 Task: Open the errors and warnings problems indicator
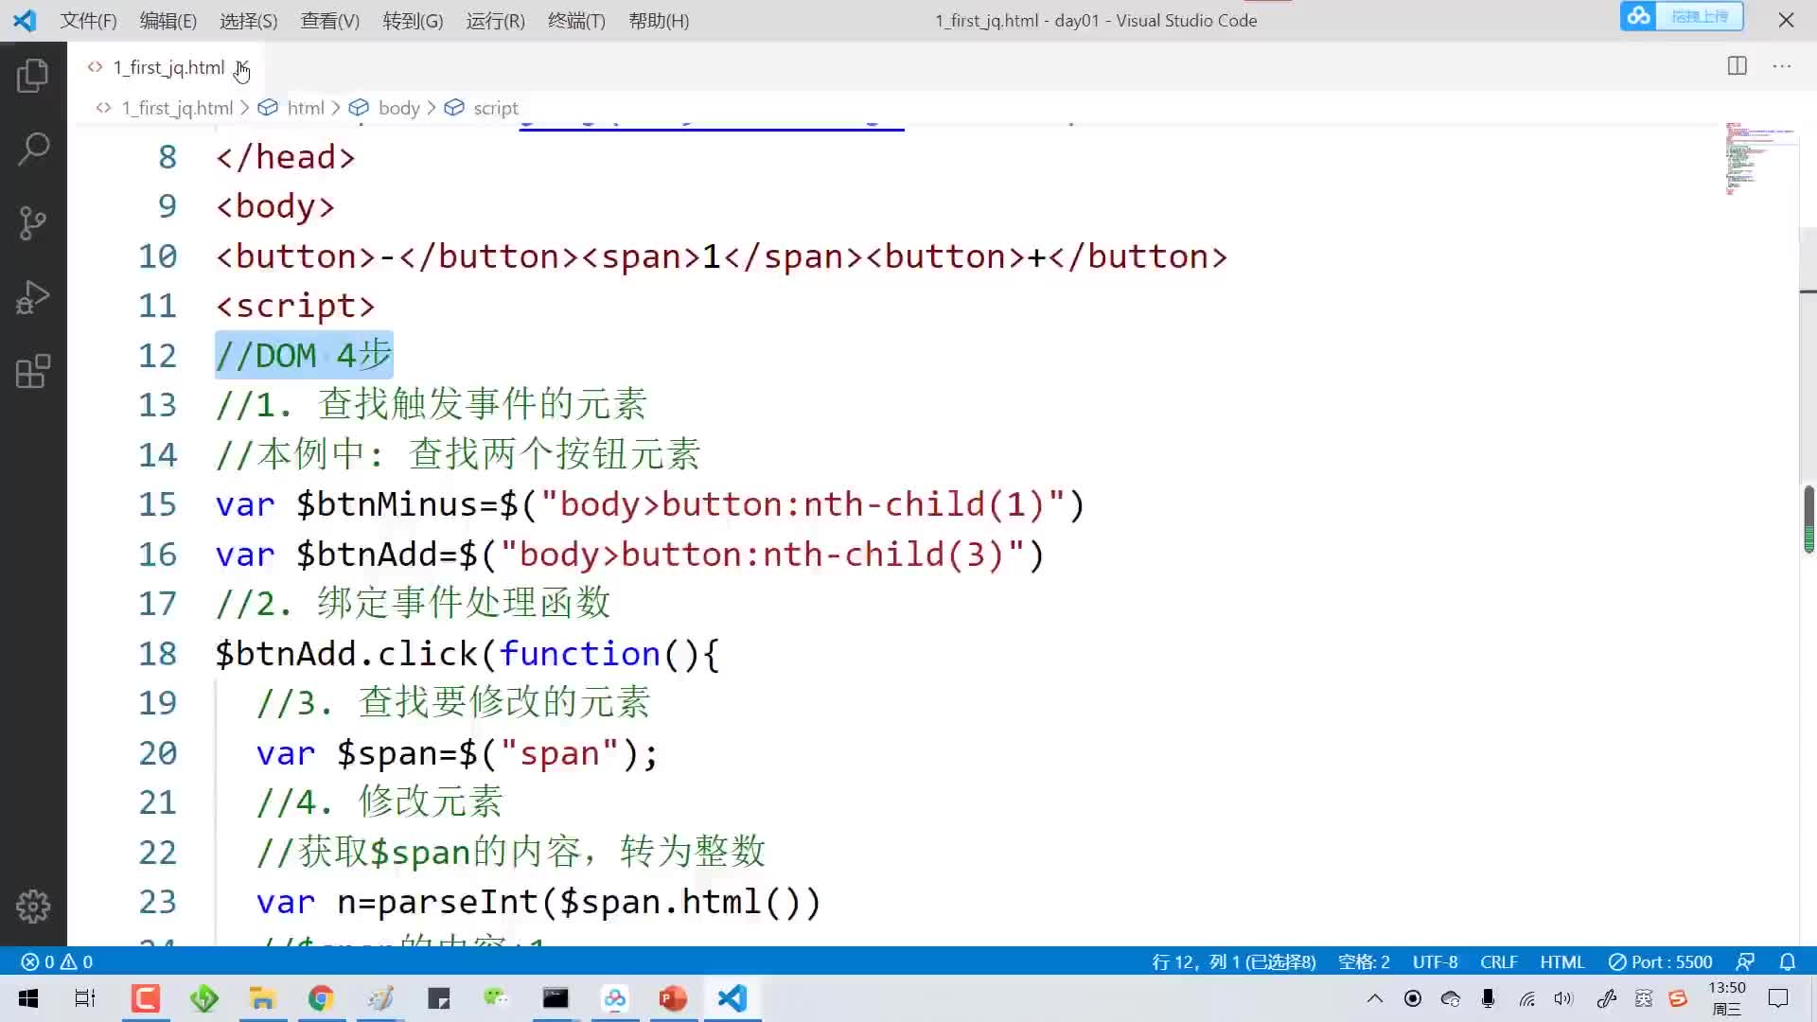pyautogui.click(x=57, y=961)
